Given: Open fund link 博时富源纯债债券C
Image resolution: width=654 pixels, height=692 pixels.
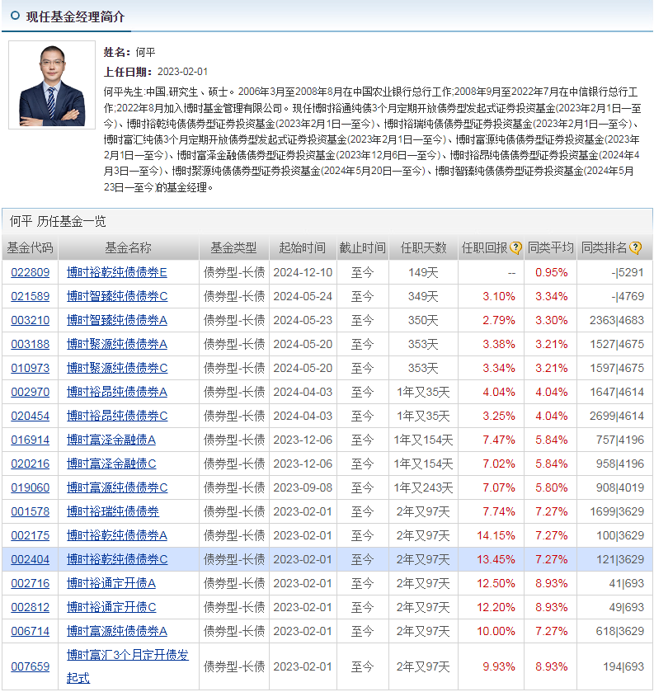Looking at the screenshot, I should coord(117,487).
